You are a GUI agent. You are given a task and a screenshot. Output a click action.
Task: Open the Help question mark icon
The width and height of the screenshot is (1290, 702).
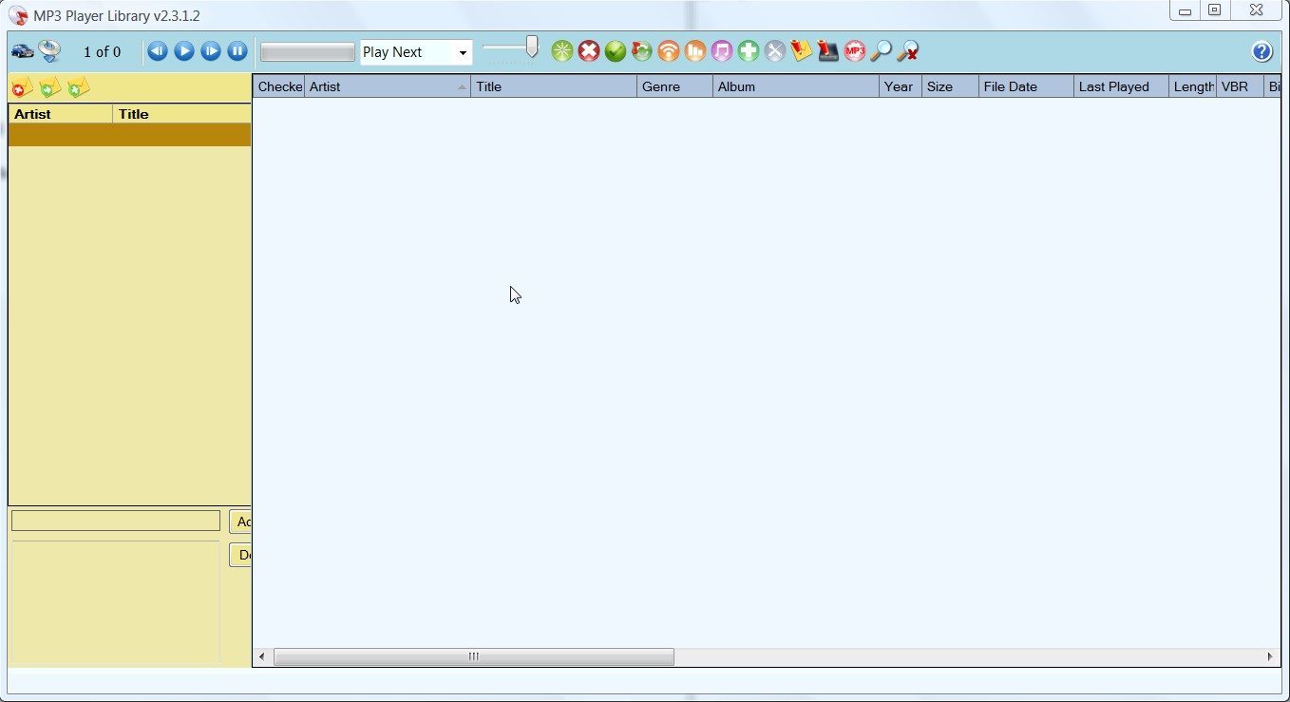(1262, 51)
